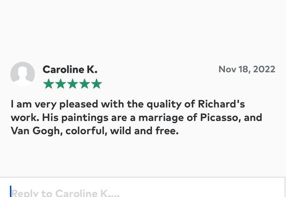
Task: Click the second green rating star
Action: (x=61, y=84)
